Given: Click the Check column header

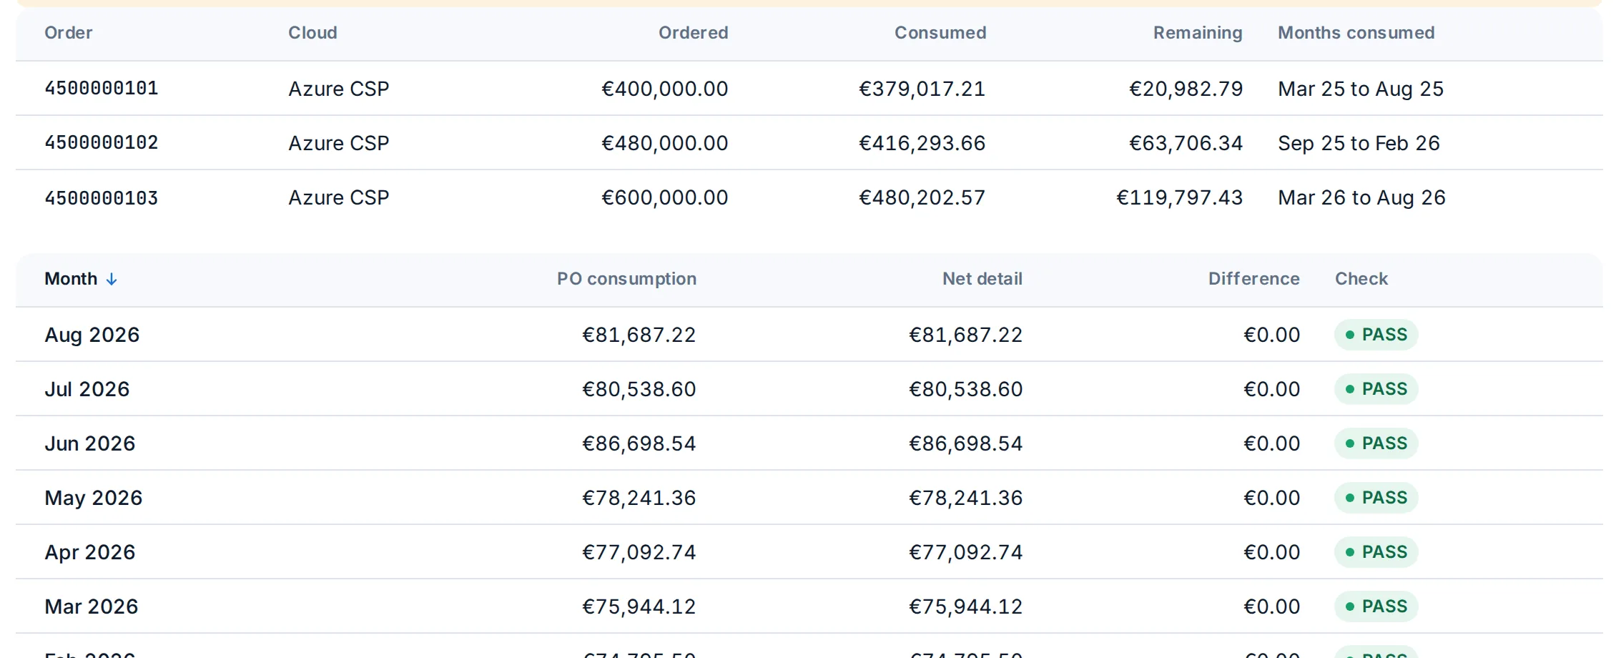Looking at the screenshot, I should [x=1361, y=279].
